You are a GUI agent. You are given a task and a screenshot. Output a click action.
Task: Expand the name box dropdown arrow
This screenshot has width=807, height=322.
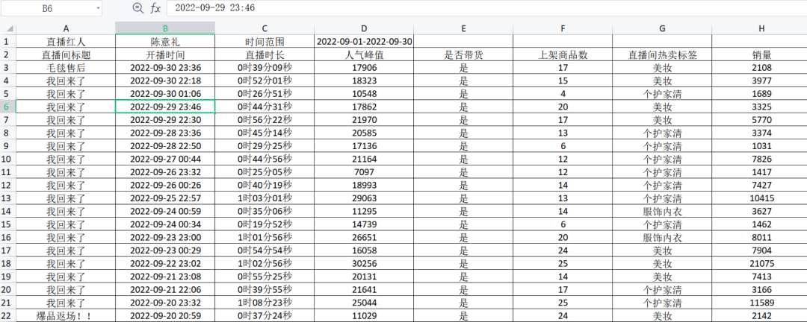tap(99, 8)
